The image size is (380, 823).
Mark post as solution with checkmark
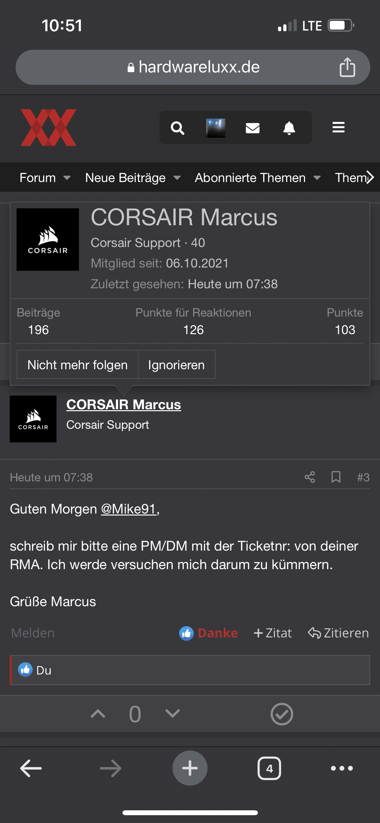282,714
